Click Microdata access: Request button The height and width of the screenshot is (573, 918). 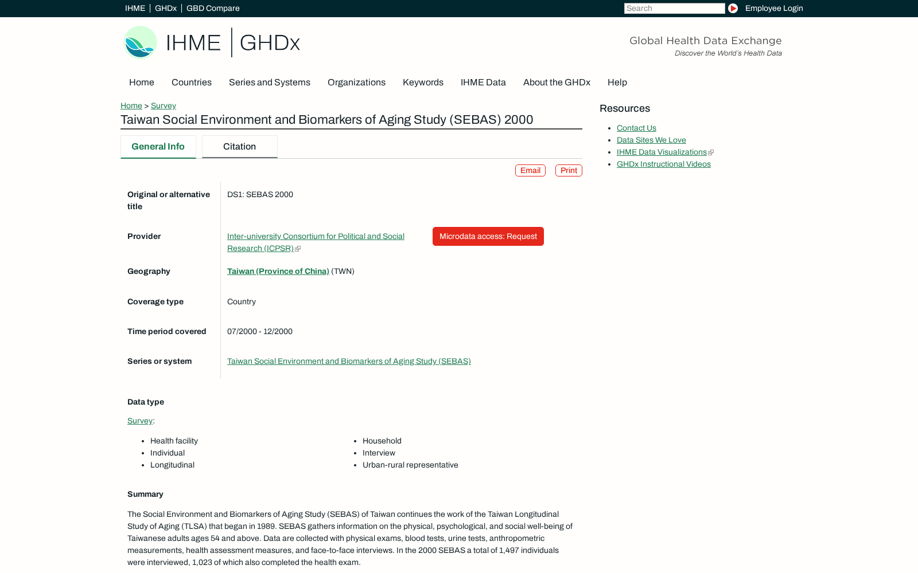click(x=488, y=237)
